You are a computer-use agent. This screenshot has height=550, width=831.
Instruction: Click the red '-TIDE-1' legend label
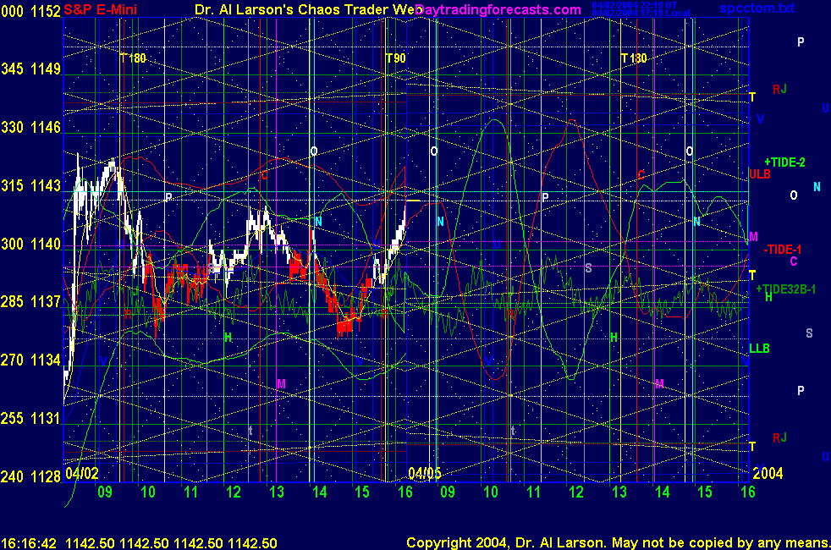click(x=782, y=250)
